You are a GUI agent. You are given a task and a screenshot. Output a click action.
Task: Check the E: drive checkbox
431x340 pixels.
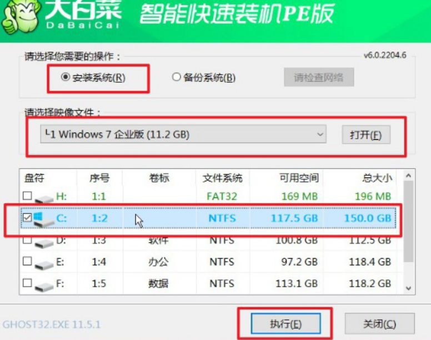(27, 261)
